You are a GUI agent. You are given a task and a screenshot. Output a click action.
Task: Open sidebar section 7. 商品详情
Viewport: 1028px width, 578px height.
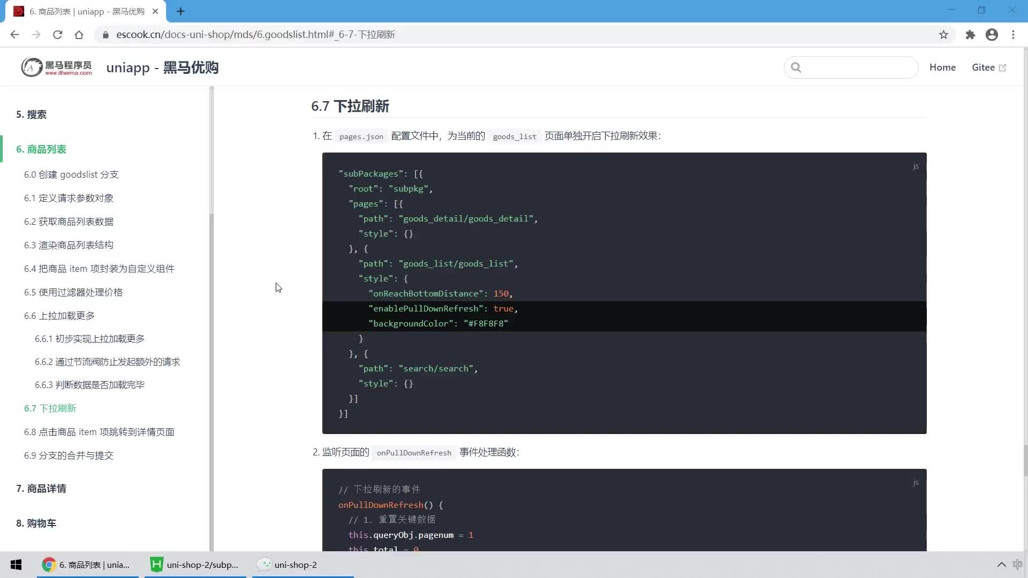pyautogui.click(x=41, y=489)
